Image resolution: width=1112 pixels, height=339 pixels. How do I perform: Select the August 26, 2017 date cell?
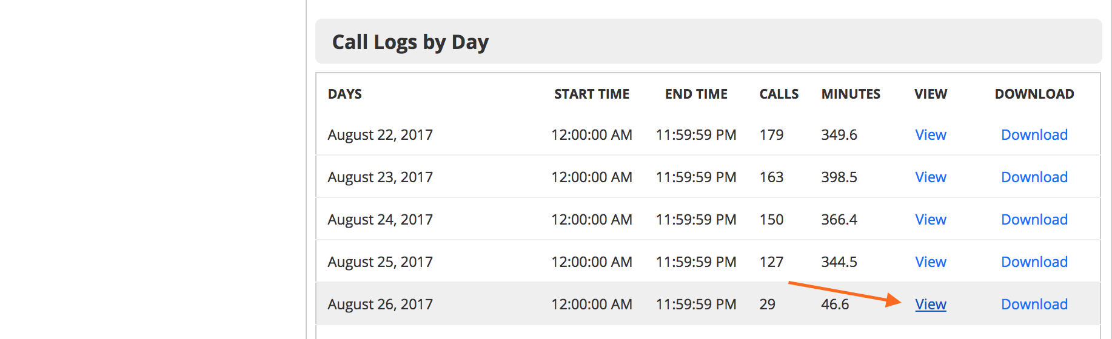(x=380, y=304)
